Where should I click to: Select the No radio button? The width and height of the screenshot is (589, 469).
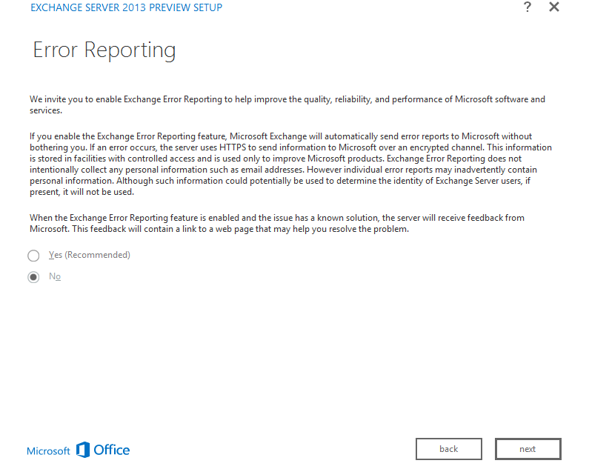pyautogui.click(x=33, y=277)
